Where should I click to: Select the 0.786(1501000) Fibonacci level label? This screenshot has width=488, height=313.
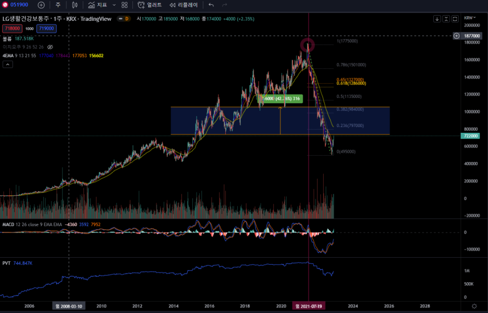pos(351,65)
